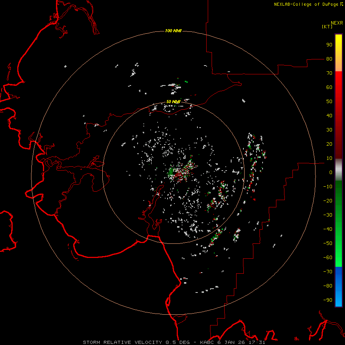This screenshot has width=345, height=345.
Task: Click the STORM RELATIVE VELOCITY caption text
Action: point(123,342)
